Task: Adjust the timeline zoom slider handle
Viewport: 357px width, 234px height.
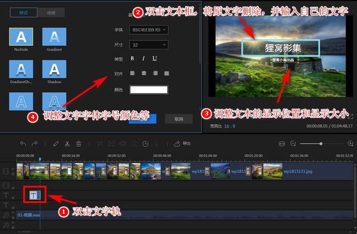Action: (x=321, y=143)
